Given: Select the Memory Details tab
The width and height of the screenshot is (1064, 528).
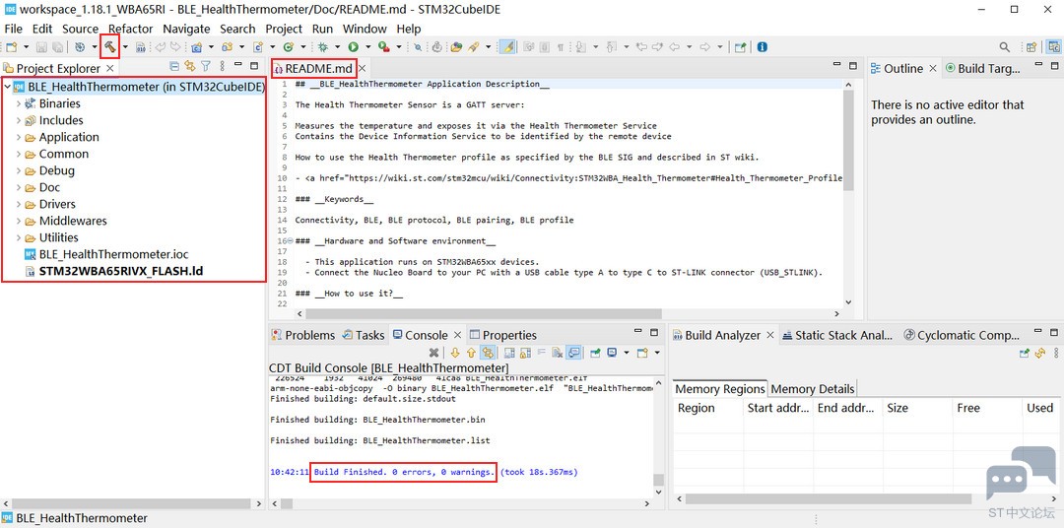Looking at the screenshot, I should 812,389.
